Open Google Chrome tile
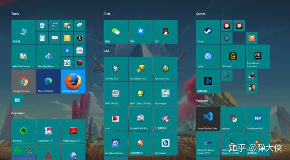290x160 pixels. pyautogui.click(x=23, y=81)
